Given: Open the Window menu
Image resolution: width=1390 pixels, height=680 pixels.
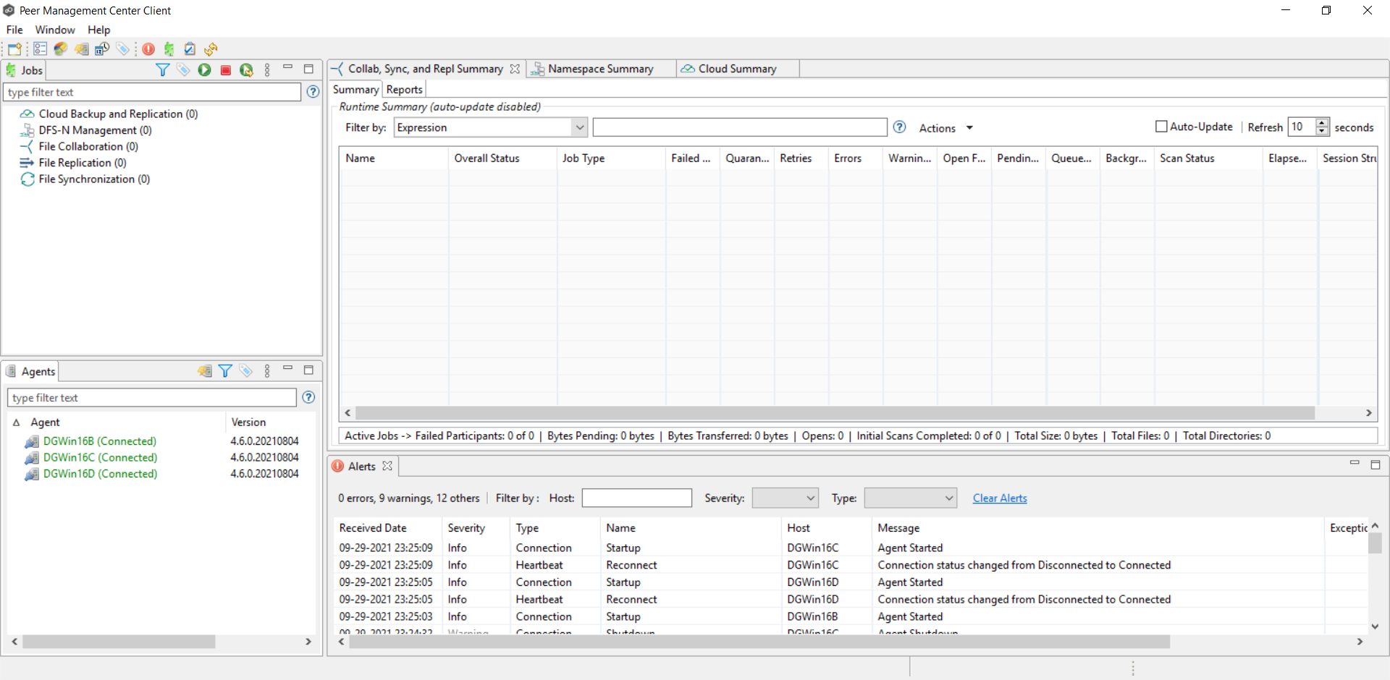Looking at the screenshot, I should pos(55,30).
